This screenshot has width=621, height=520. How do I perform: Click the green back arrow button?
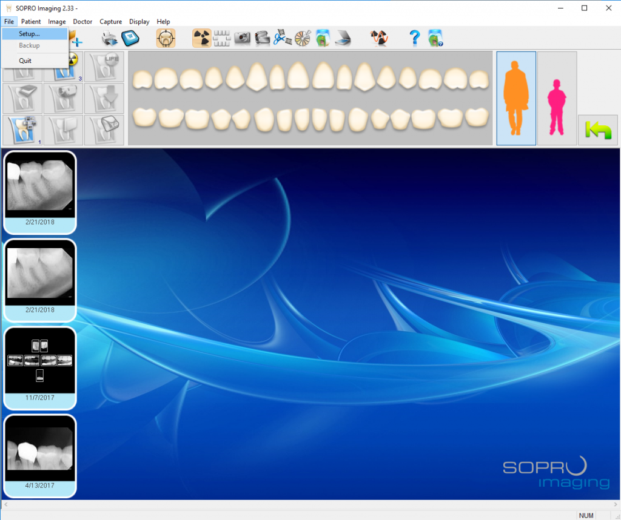point(597,129)
